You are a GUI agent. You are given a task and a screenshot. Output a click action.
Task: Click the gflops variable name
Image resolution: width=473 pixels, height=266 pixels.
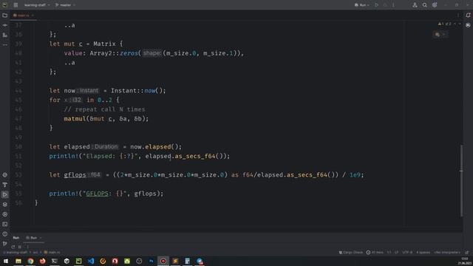[x=75, y=175]
